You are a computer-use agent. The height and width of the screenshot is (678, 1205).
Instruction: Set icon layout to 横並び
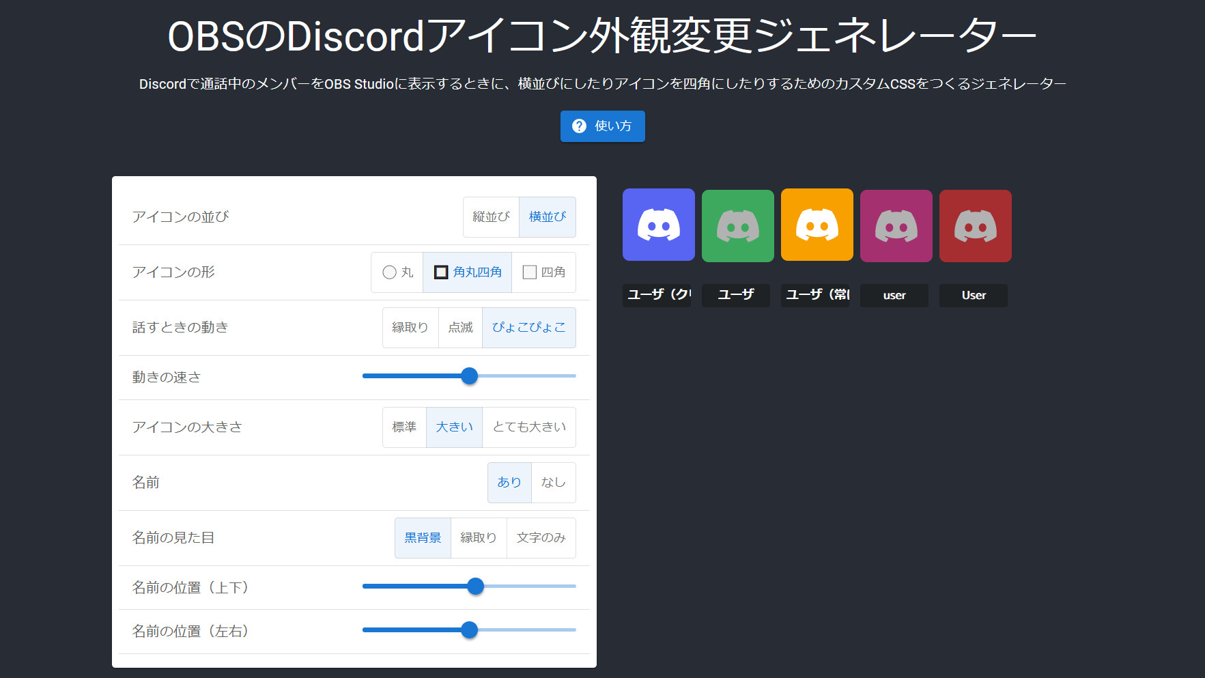(547, 217)
